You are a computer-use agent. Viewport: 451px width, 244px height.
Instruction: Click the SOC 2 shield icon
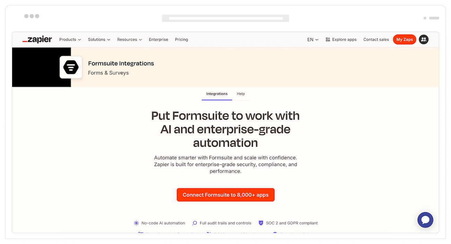click(x=261, y=223)
